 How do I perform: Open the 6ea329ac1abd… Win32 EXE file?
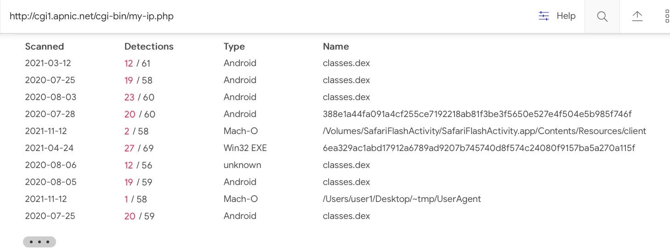[x=479, y=148]
